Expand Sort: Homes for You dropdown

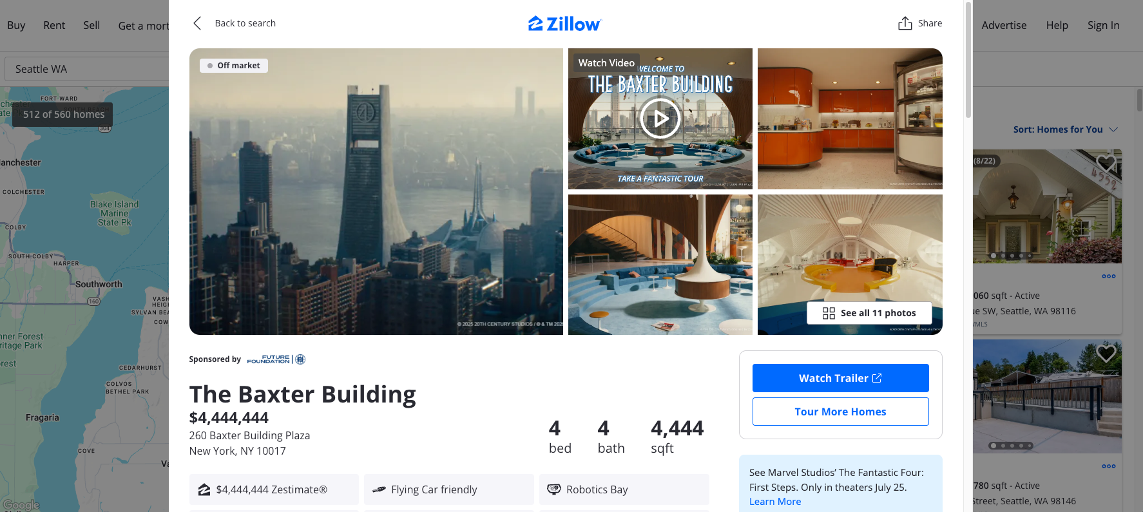[1065, 129]
